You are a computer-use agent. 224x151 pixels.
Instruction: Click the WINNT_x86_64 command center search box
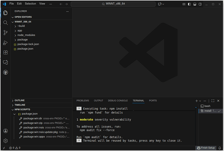[x=113, y=4]
